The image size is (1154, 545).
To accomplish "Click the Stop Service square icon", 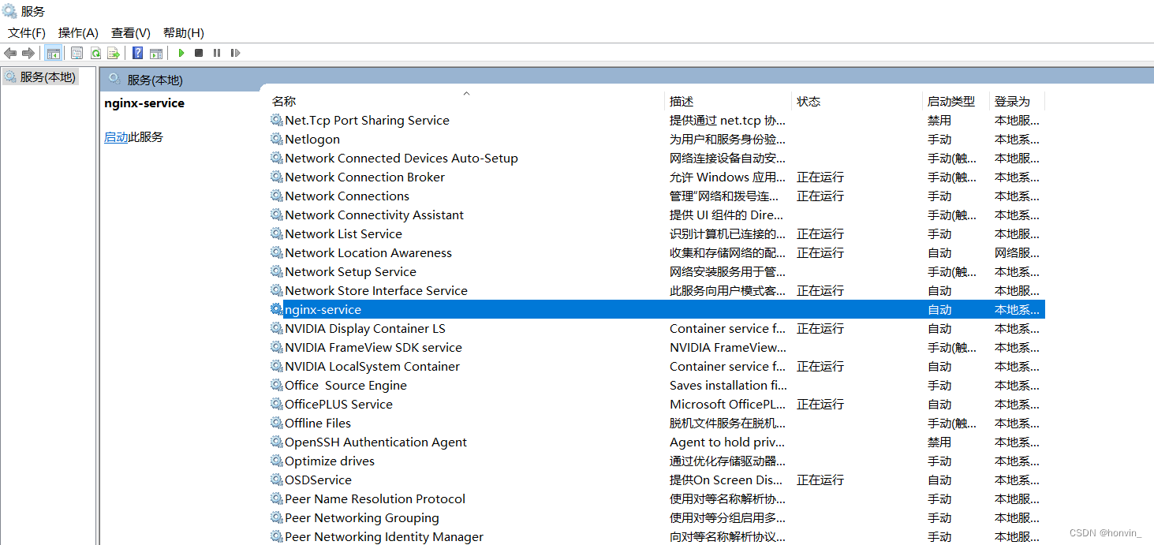I will tap(199, 53).
